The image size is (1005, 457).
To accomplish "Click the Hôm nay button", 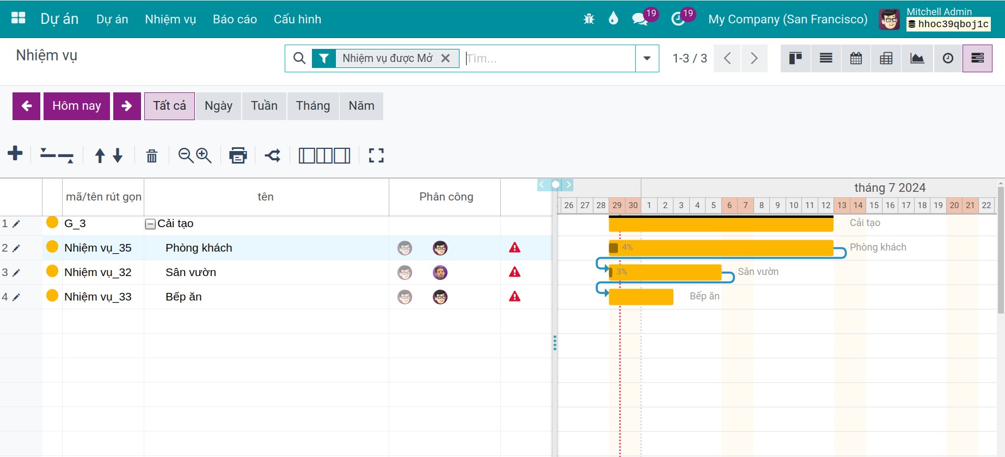I will (77, 106).
